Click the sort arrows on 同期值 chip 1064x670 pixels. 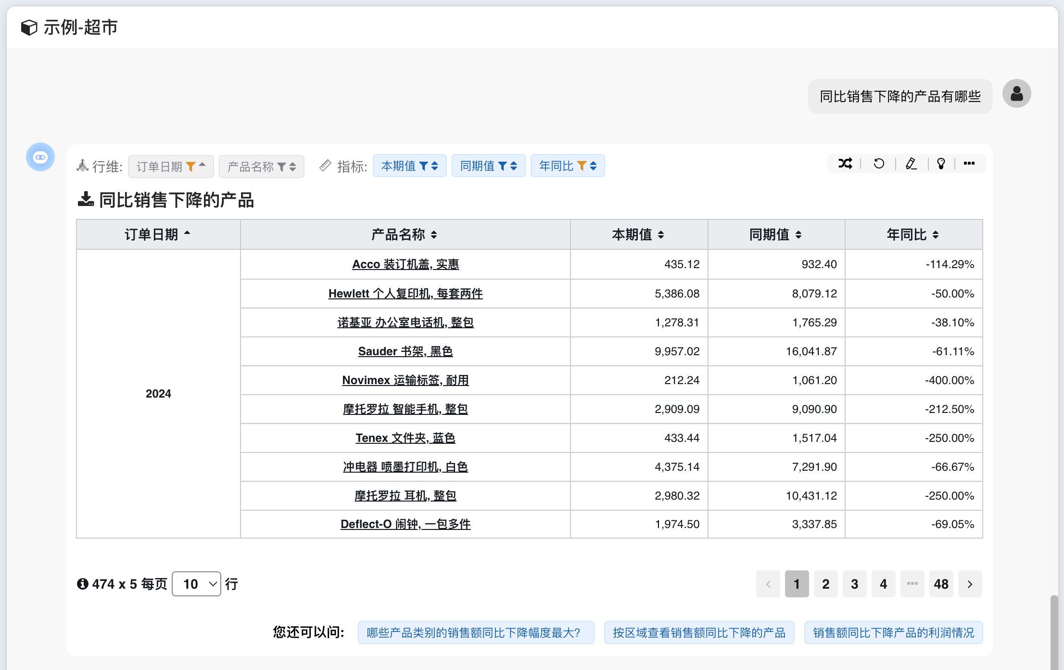[x=514, y=166]
